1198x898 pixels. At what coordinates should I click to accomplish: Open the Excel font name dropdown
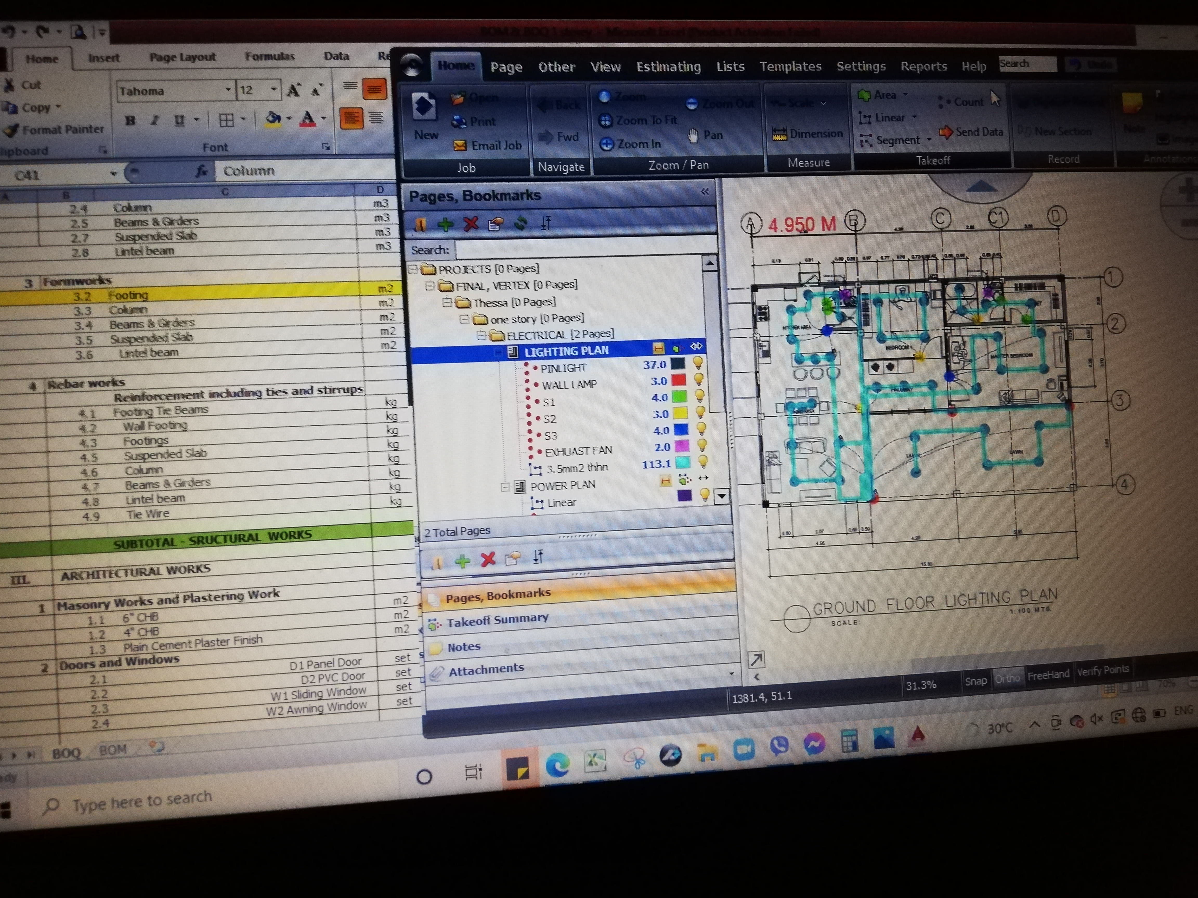point(228,90)
